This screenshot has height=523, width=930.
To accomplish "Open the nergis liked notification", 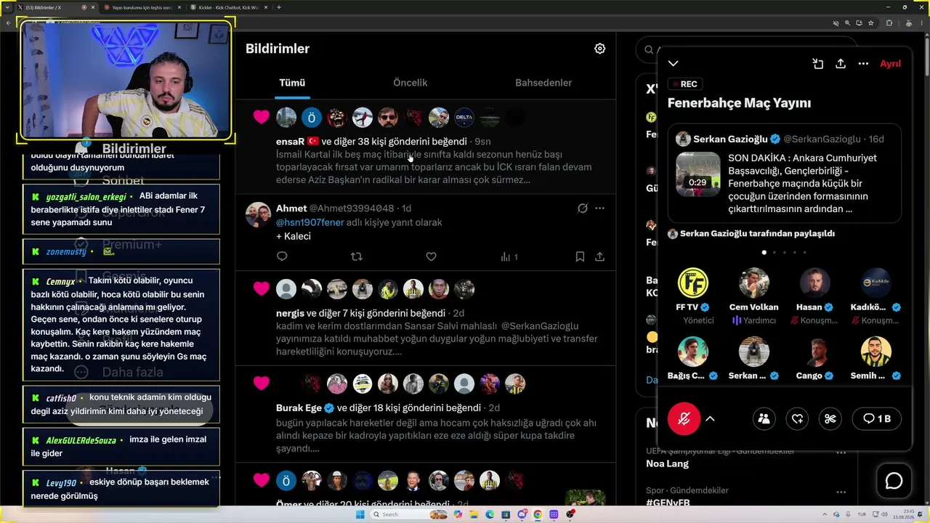I will coord(426,318).
